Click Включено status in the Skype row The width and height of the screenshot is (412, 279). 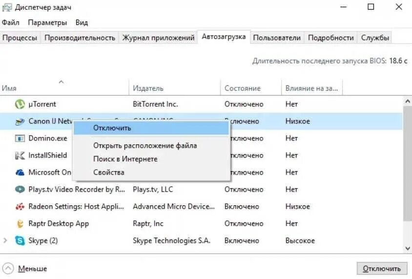[242, 240]
